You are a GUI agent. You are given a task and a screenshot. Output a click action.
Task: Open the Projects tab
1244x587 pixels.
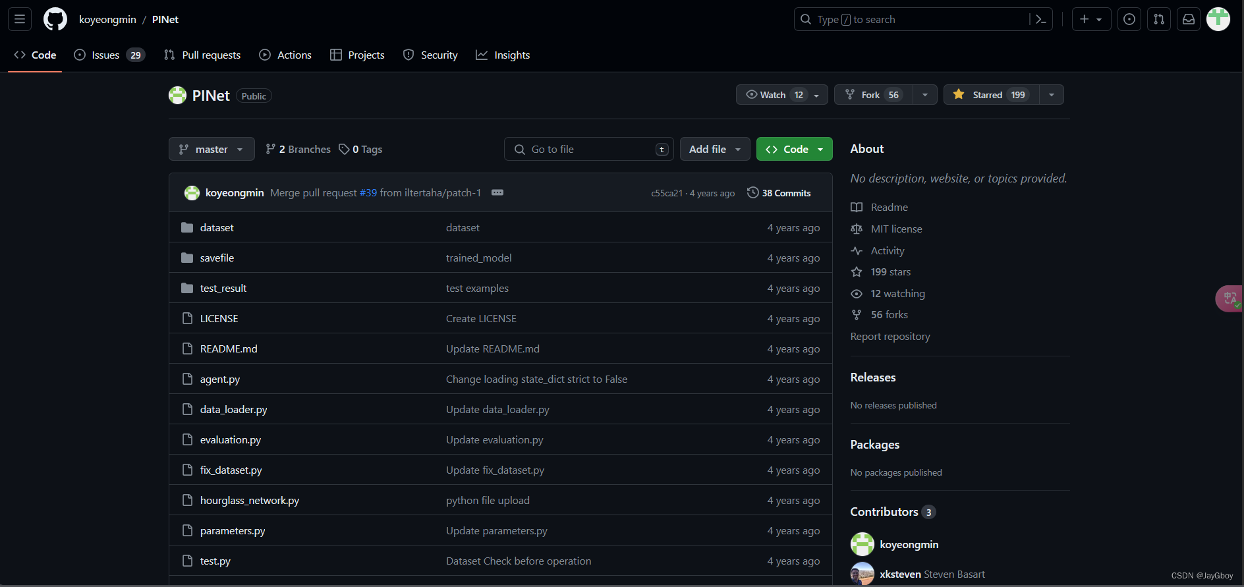pos(357,55)
